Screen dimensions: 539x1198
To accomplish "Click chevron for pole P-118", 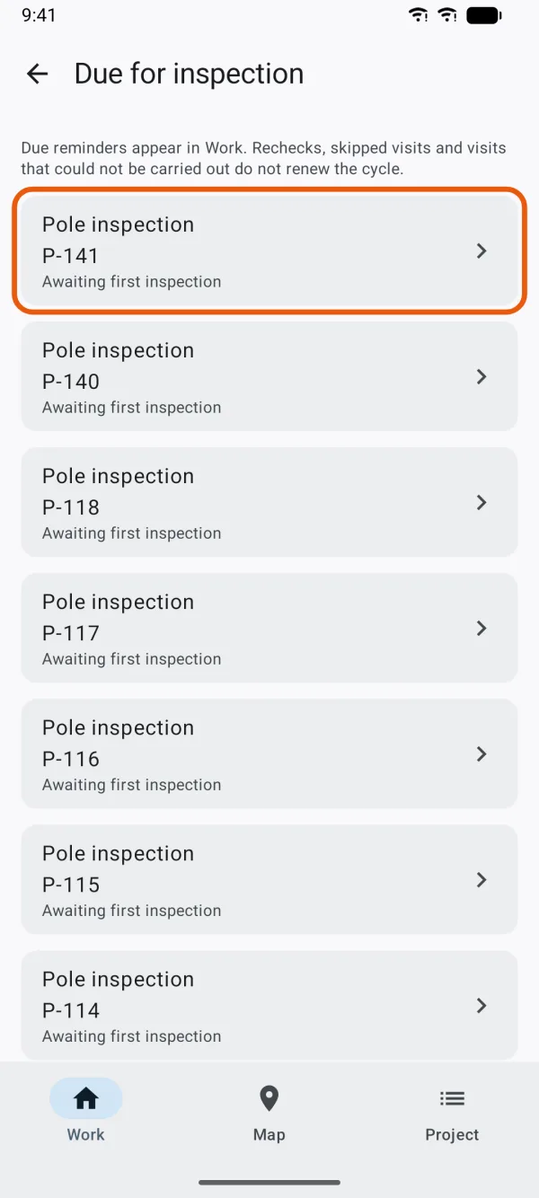I will coord(482,502).
